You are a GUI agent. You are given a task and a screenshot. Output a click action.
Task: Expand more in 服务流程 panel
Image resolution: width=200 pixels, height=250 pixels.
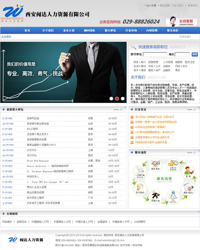point(191,152)
